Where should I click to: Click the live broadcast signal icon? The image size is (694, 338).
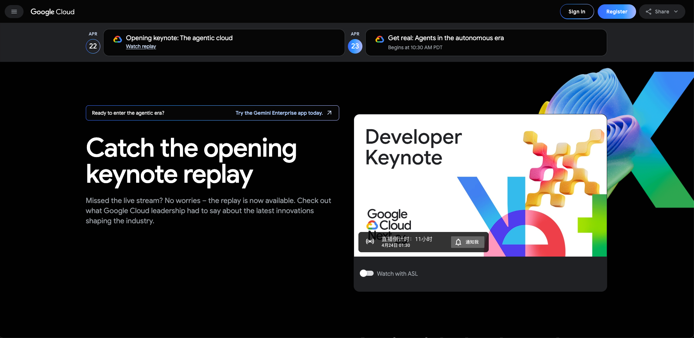(x=370, y=241)
